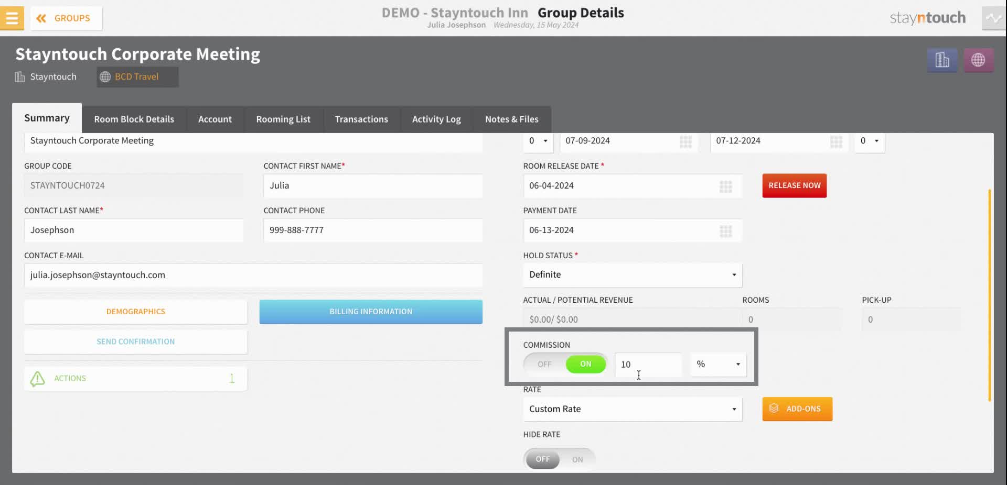Open the commission type % dropdown

[719, 365]
